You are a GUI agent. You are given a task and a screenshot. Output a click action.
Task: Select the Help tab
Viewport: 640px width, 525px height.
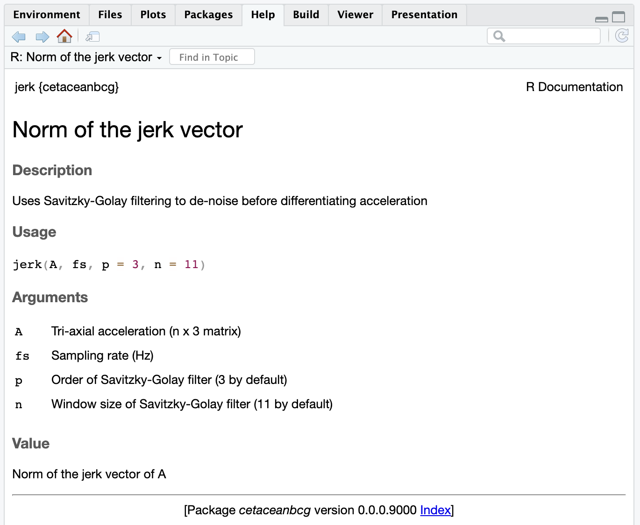pos(263,15)
